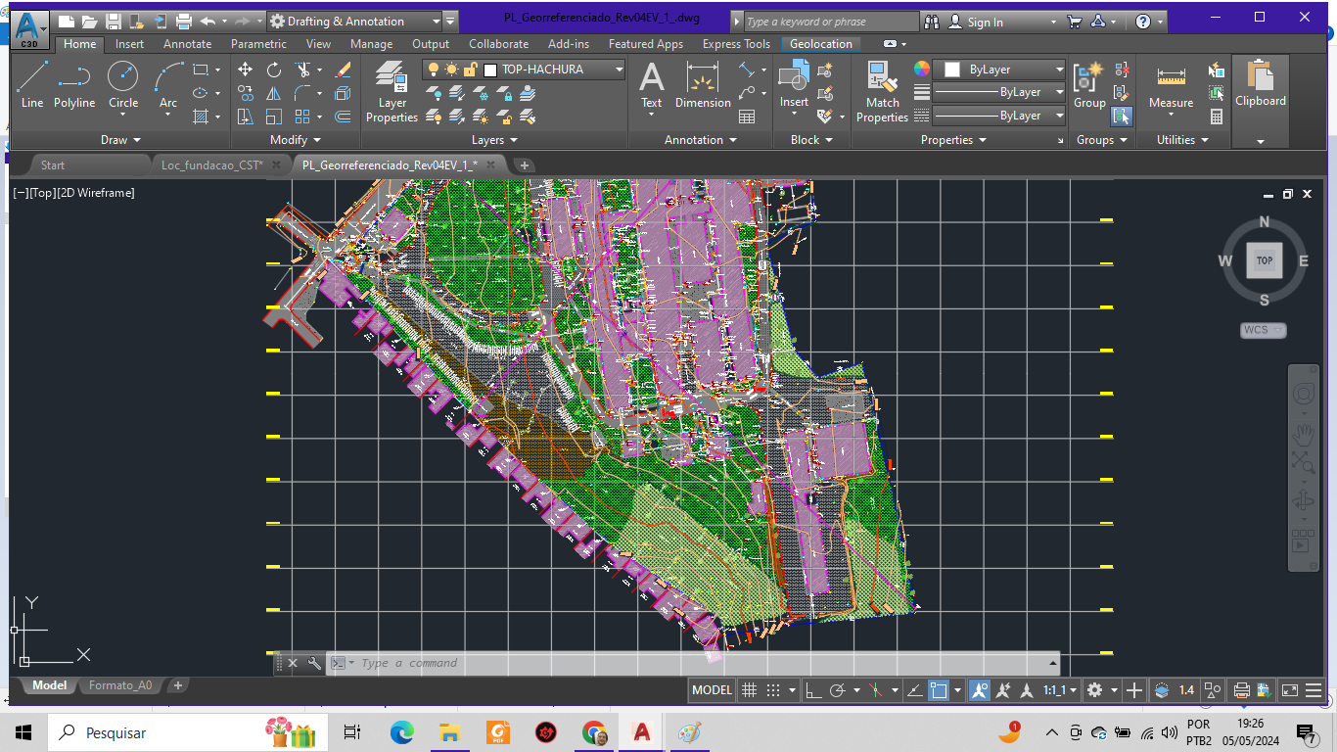Click the MODEL space button in status bar
Image resolution: width=1337 pixels, height=752 pixels.
click(x=712, y=690)
